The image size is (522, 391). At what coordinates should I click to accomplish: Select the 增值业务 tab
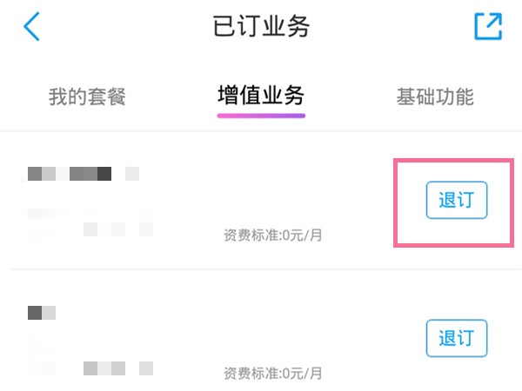(x=261, y=96)
